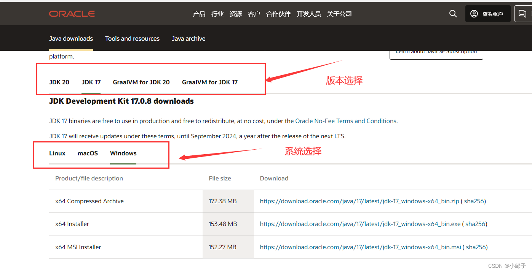
Task: Switch to the Linux tab
Action: 57,153
